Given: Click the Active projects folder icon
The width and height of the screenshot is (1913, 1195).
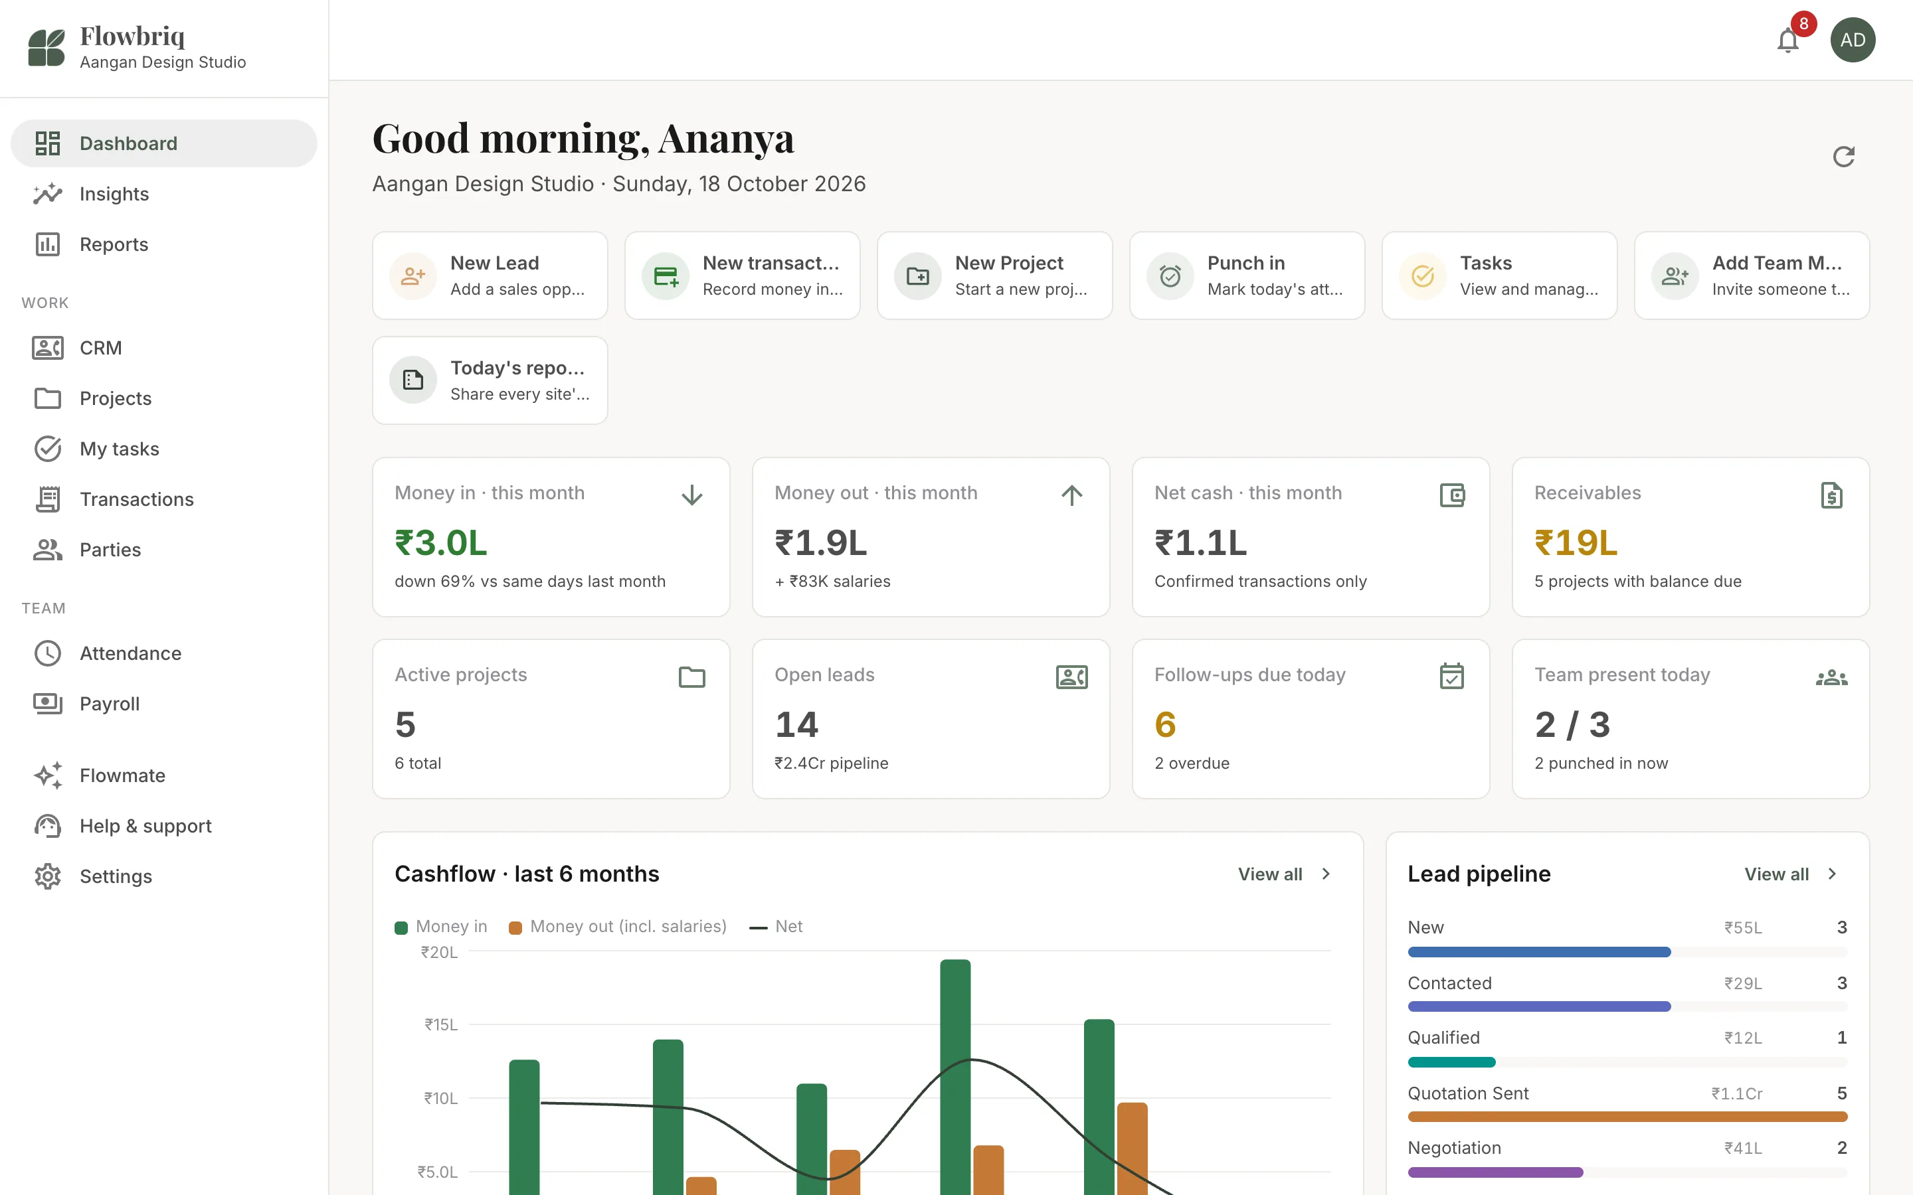Looking at the screenshot, I should [x=691, y=677].
